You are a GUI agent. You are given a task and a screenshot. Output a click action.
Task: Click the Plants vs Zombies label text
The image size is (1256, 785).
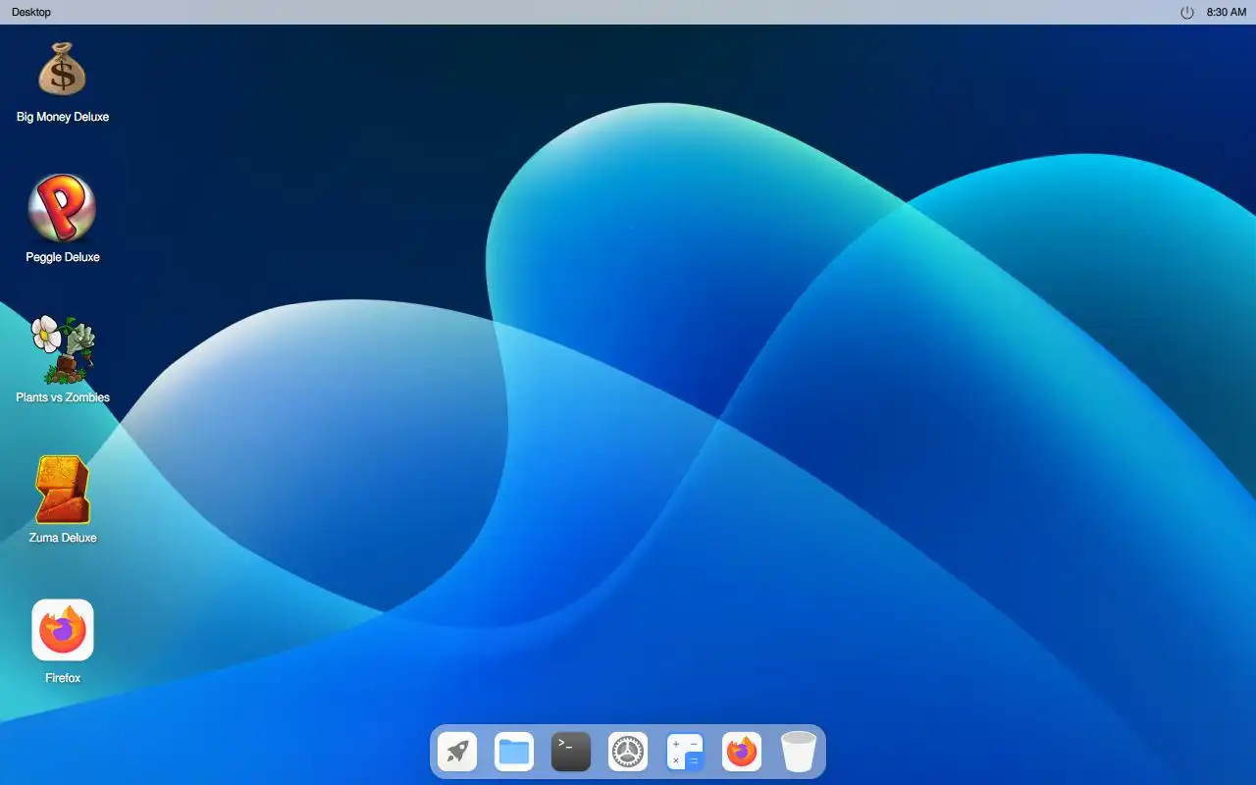[x=63, y=397]
